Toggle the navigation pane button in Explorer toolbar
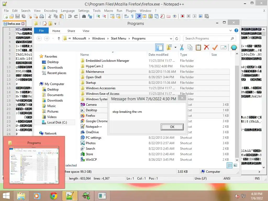Screen dimensions: 268x201 pos(159,47)
